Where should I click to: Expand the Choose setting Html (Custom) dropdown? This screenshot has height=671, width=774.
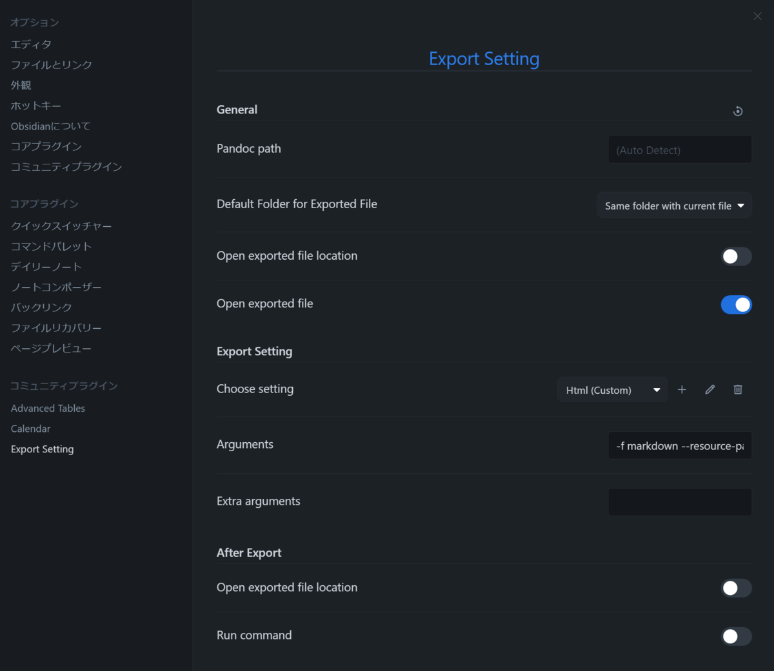(612, 390)
